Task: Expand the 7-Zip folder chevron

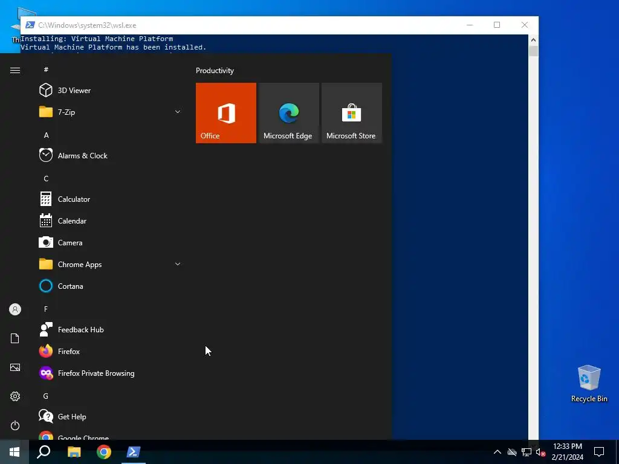Action: 178,112
